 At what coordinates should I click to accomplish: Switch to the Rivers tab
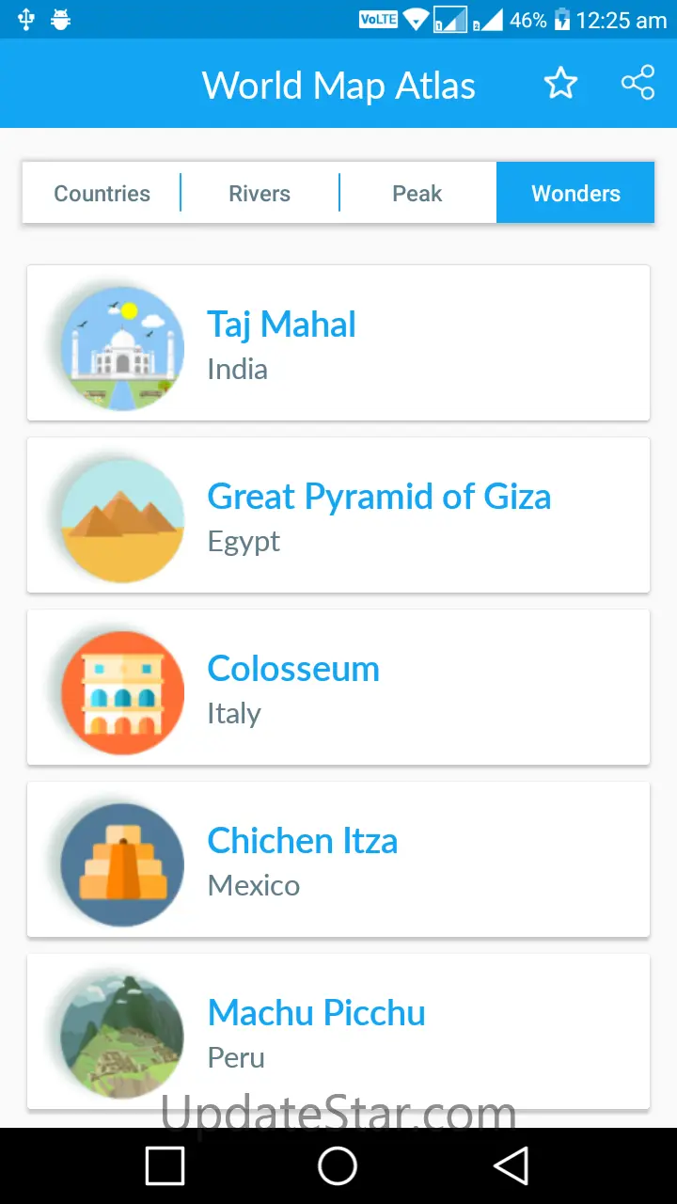[260, 194]
